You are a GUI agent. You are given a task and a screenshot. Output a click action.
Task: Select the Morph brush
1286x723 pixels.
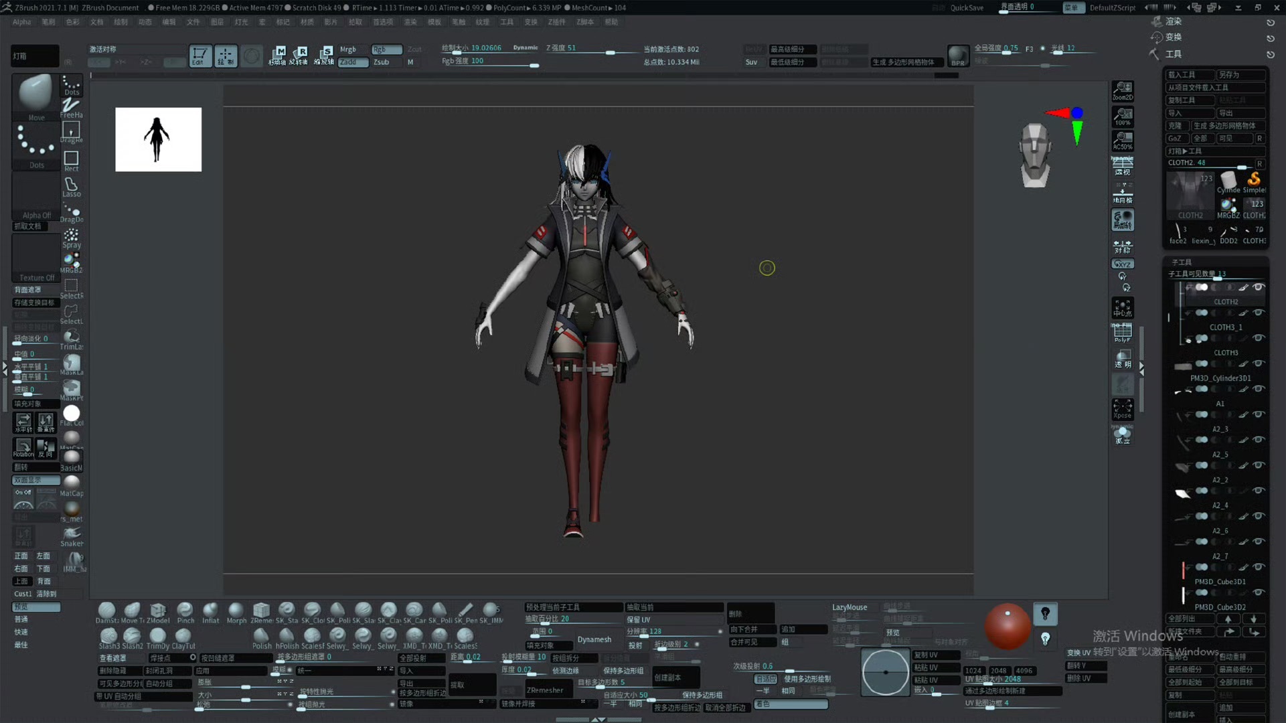(x=236, y=613)
